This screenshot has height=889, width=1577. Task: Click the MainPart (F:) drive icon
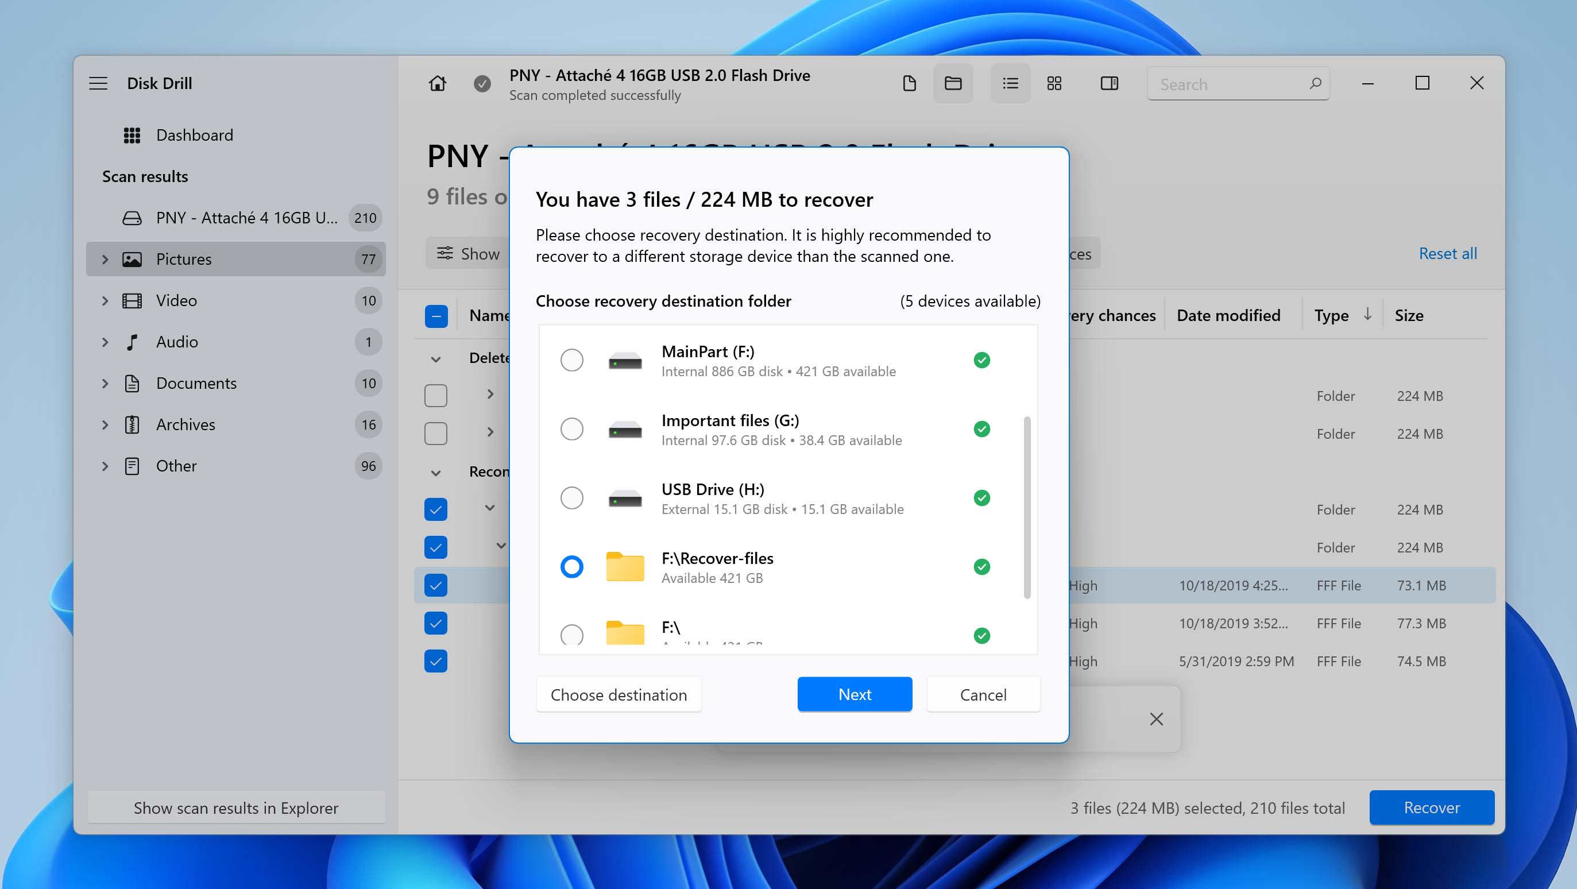click(x=625, y=361)
